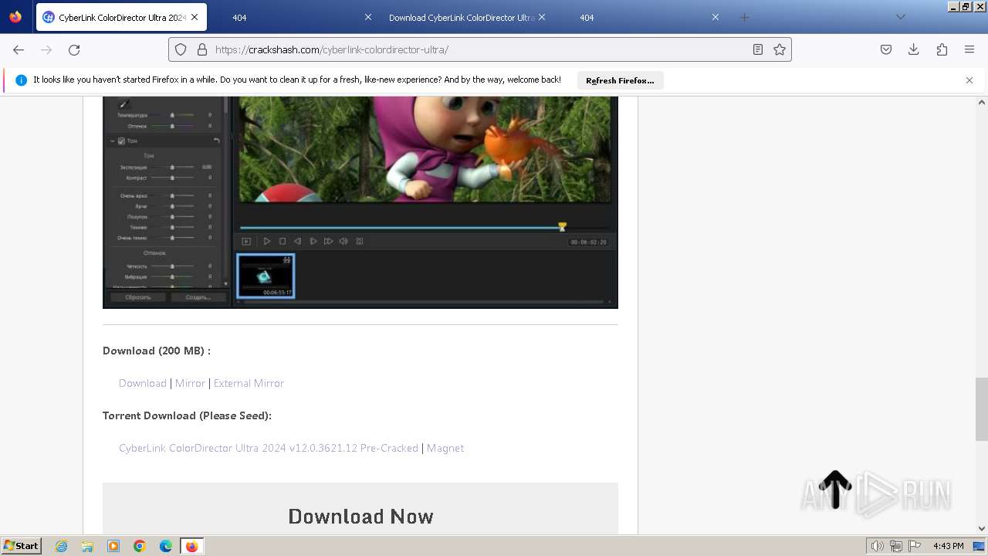
Task: Switch to the CyberLink ColorDirector Ultra 2024 tab
Action: tap(120, 17)
